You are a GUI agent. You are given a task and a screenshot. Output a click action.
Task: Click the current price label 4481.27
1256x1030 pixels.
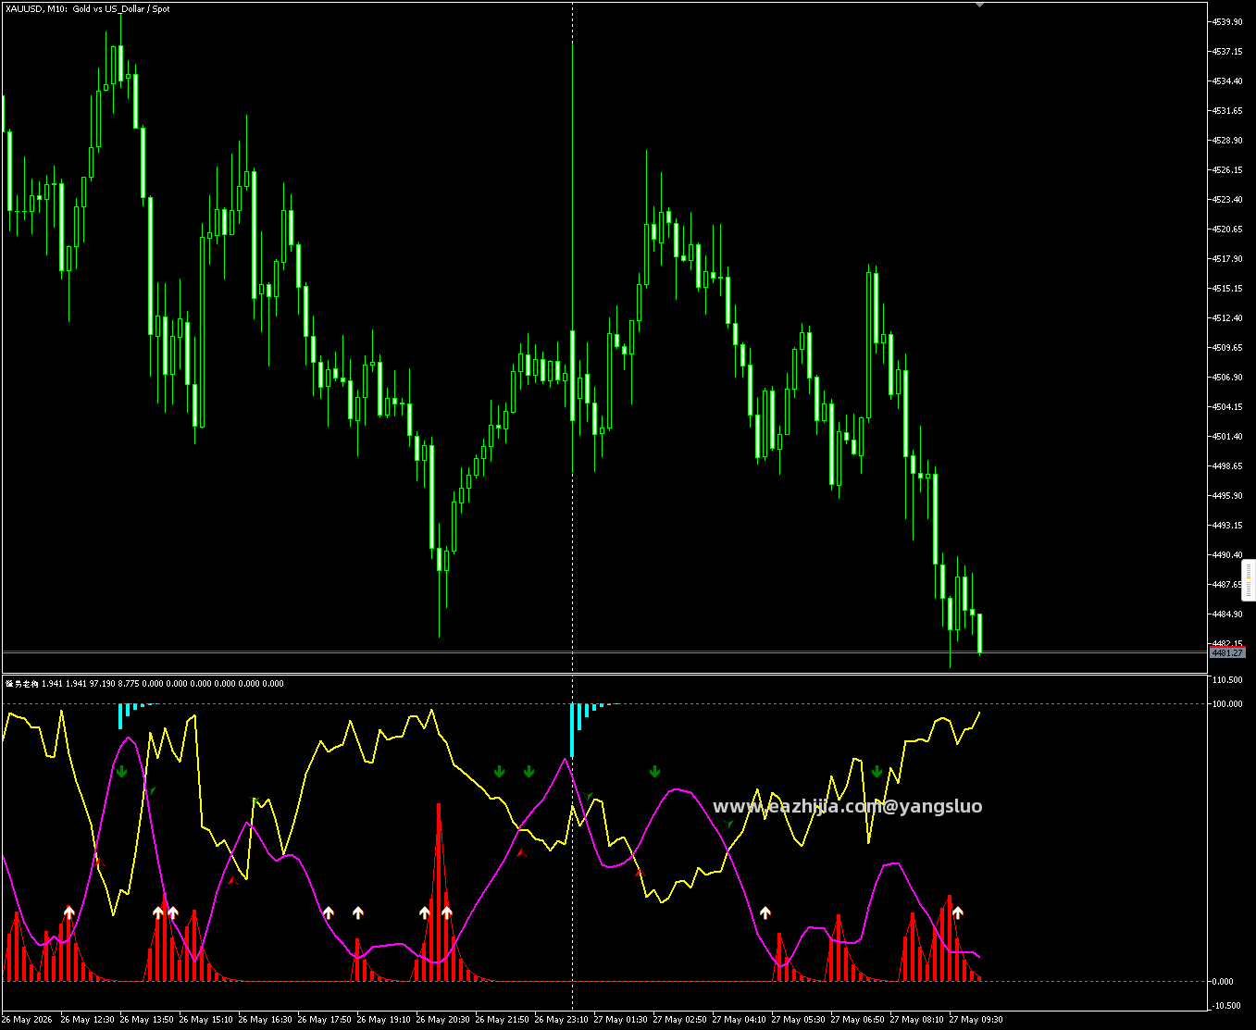[1227, 652]
